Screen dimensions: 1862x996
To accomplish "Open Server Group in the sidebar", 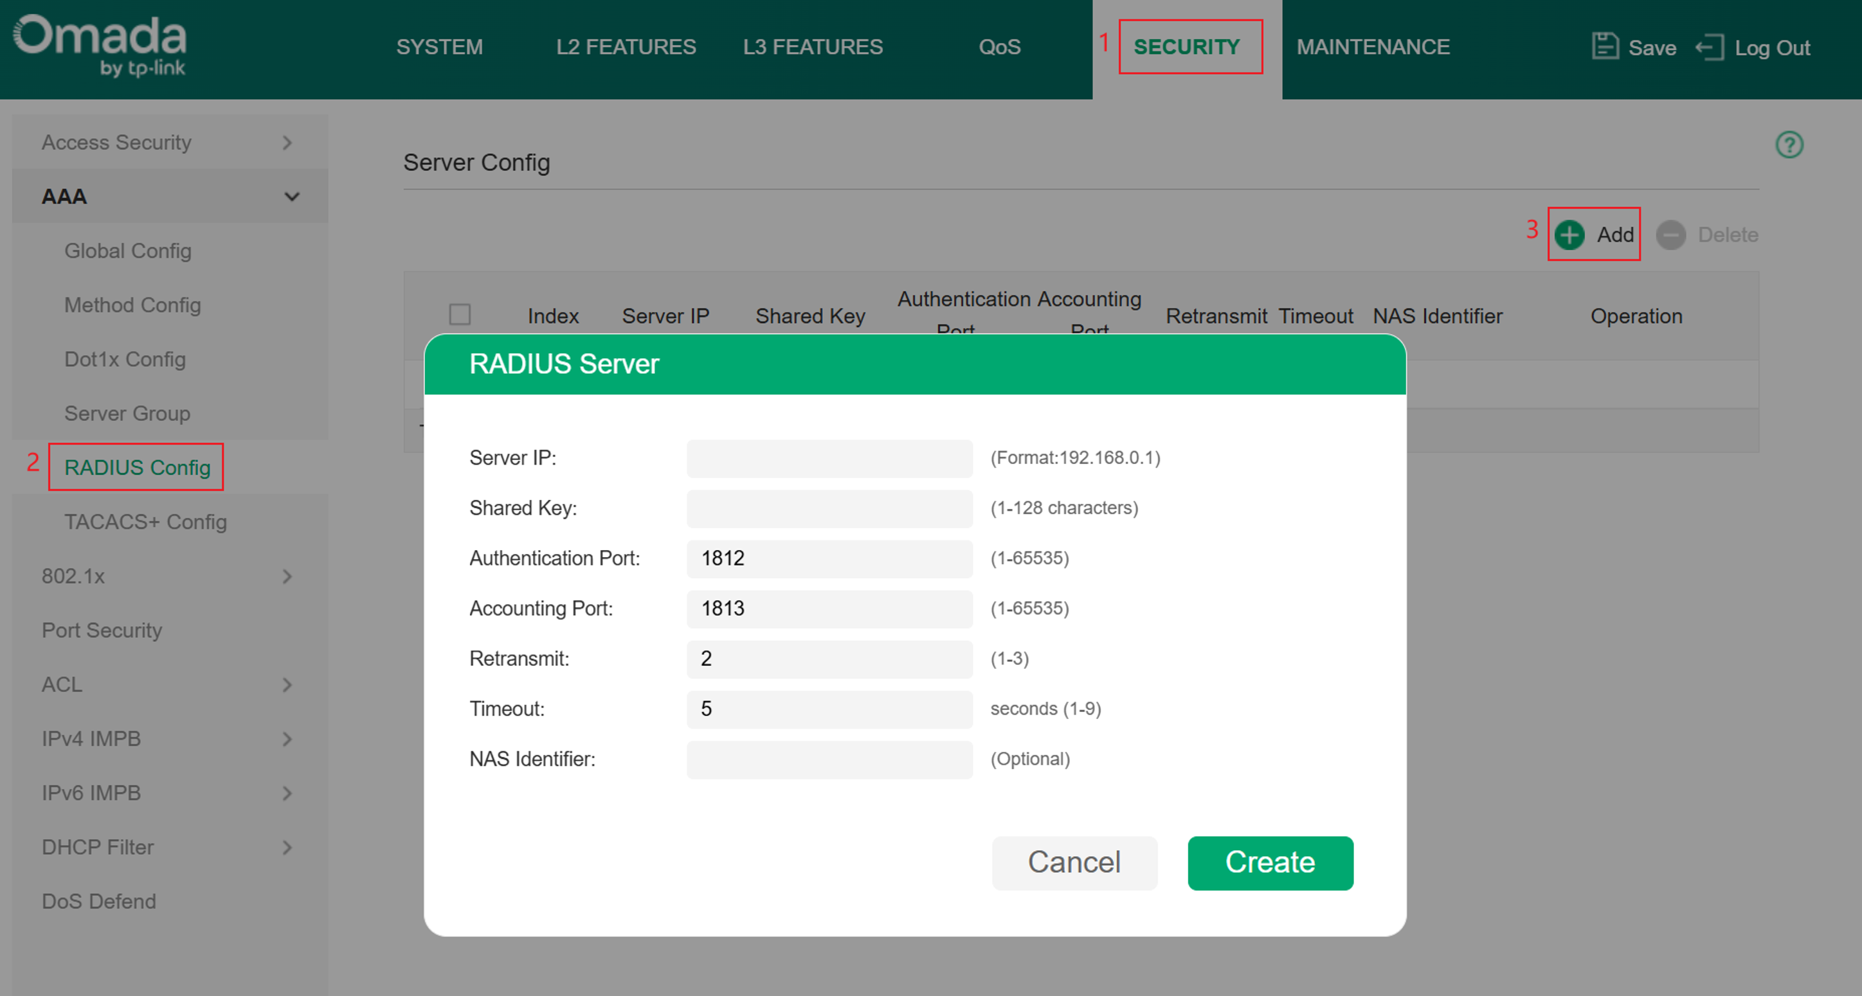I will [x=127, y=413].
